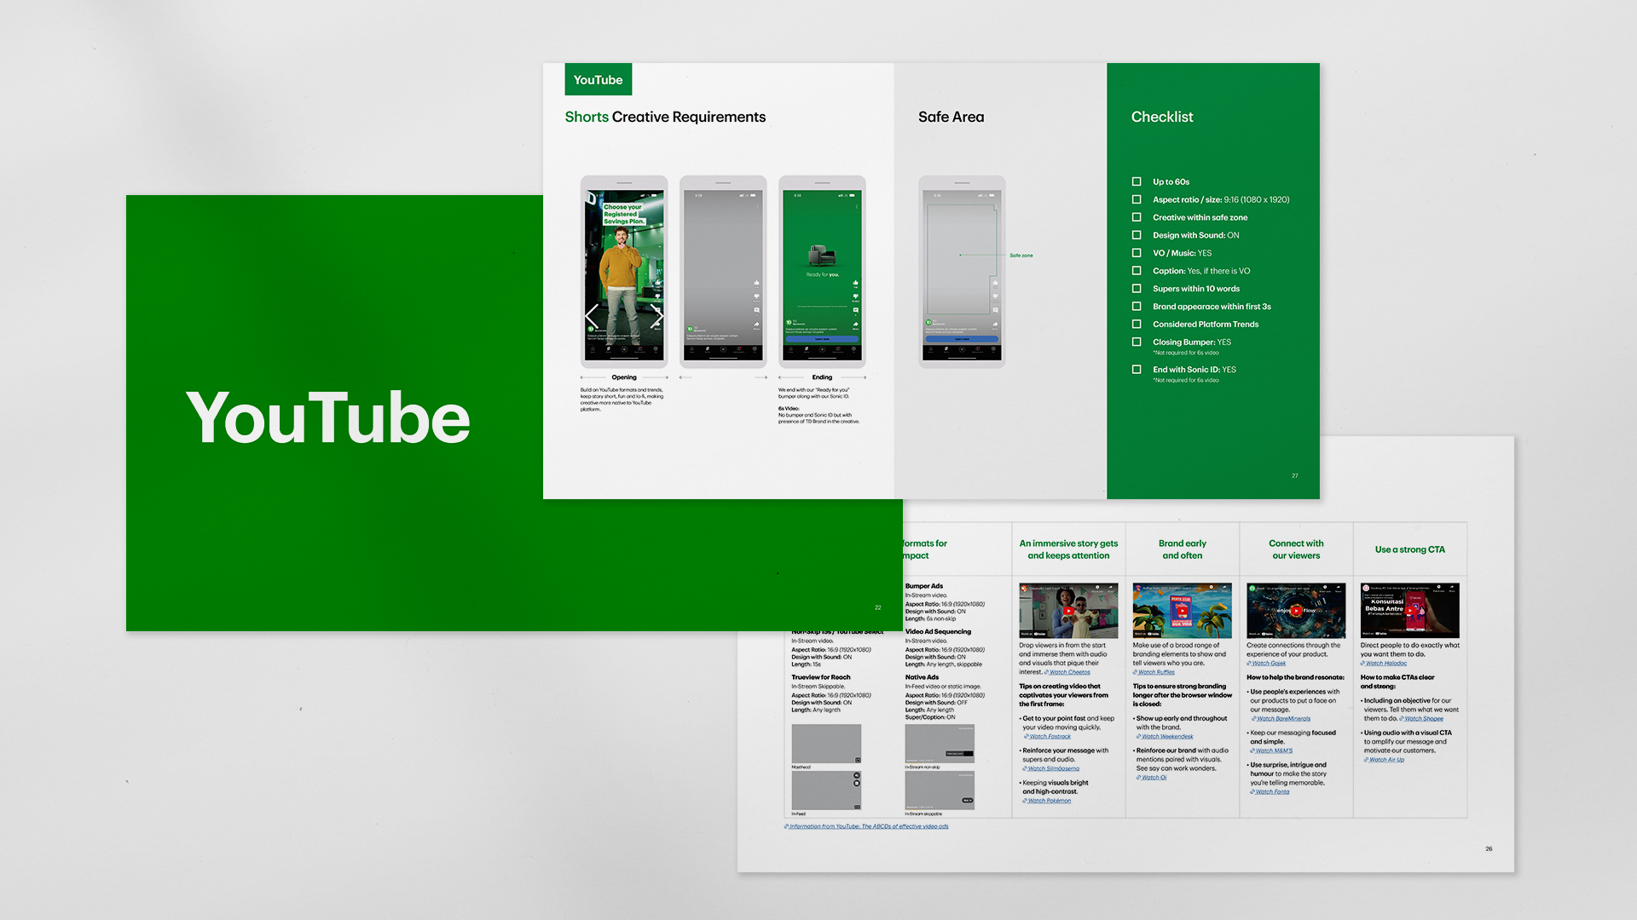Image resolution: width=1637 pixels, height=920 pixels.
Task: Click the right arrow on the Opening phone
Action: tap(657, 316)
